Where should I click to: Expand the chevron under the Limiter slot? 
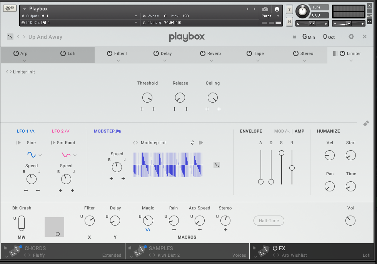[351, 61]
